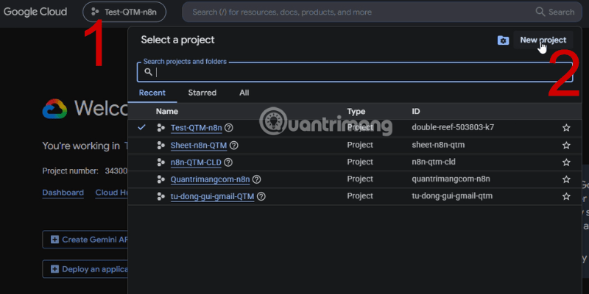
Task: Switch to the Starred tab
Action: [202, 93]
